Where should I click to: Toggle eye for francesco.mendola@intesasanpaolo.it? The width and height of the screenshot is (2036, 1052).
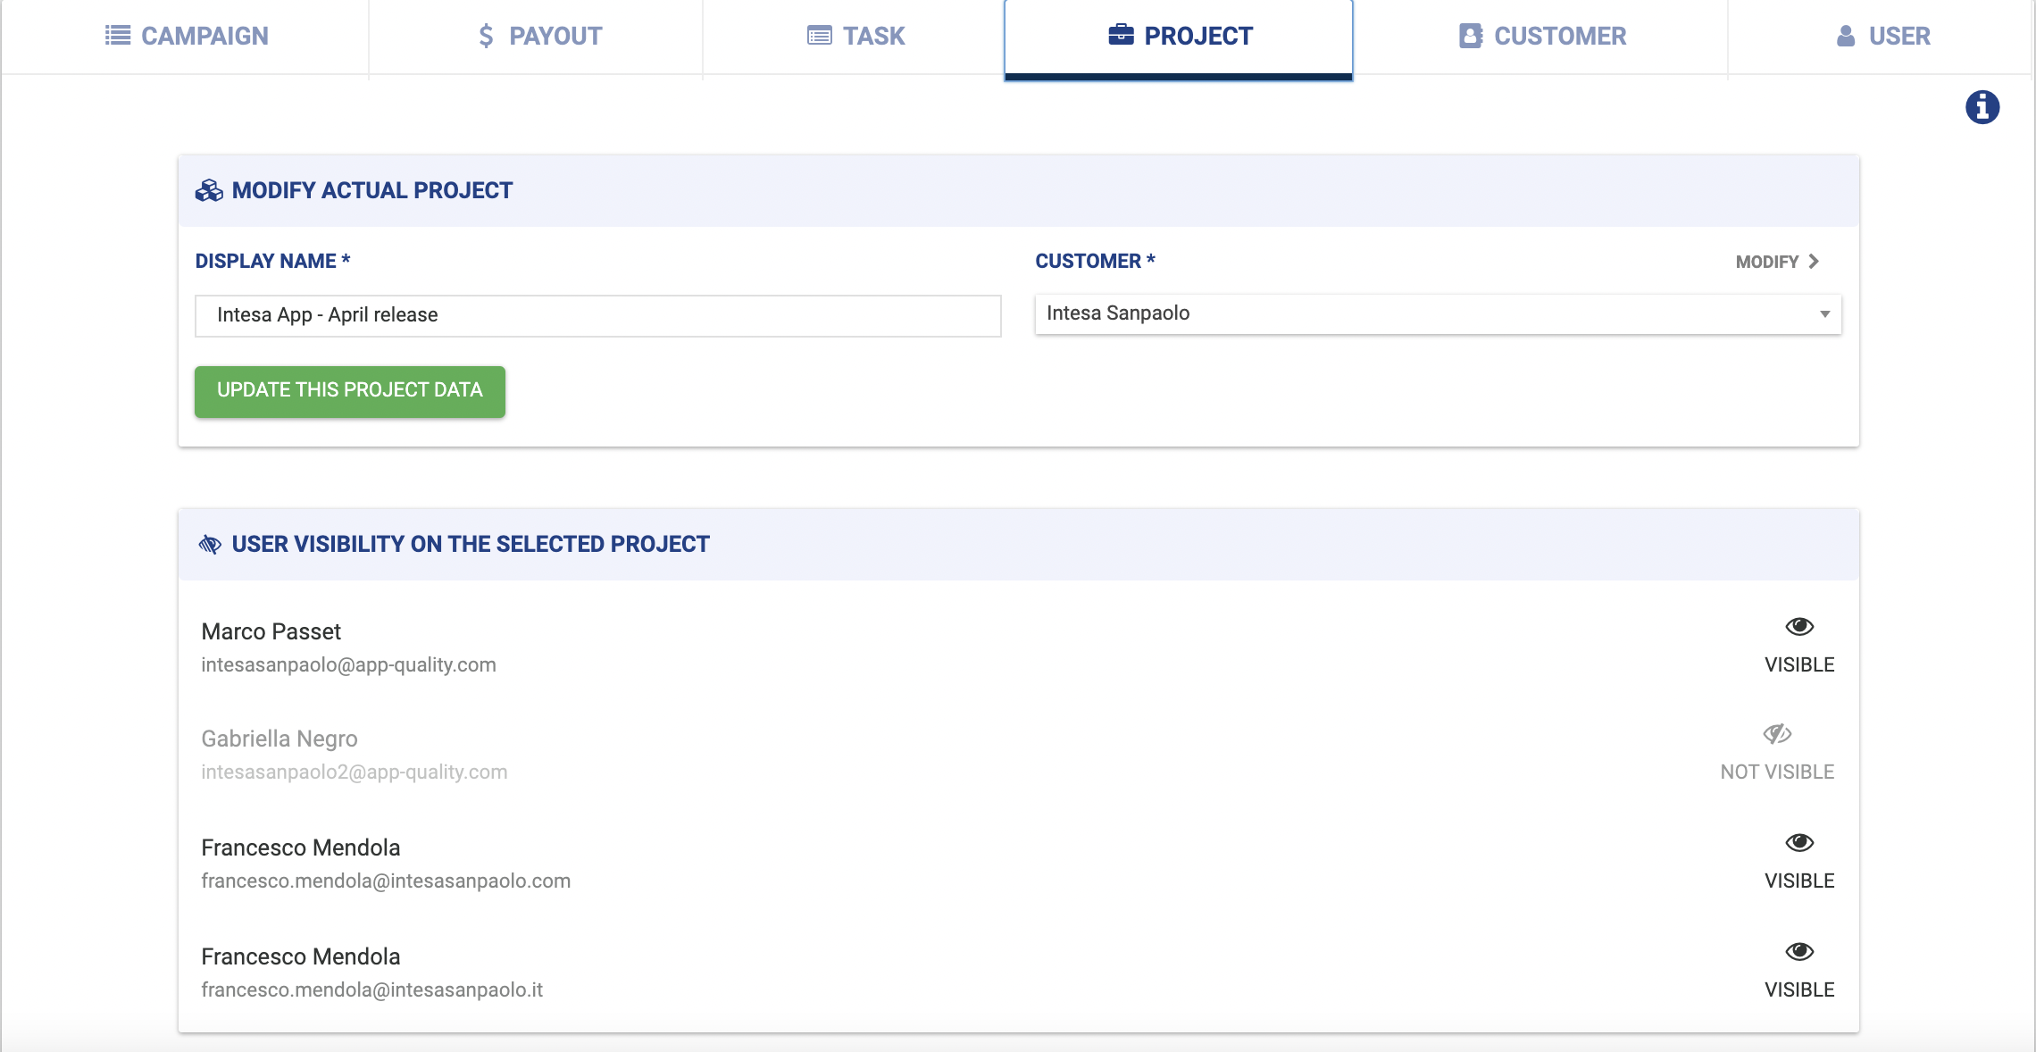tap(1799, 952)
